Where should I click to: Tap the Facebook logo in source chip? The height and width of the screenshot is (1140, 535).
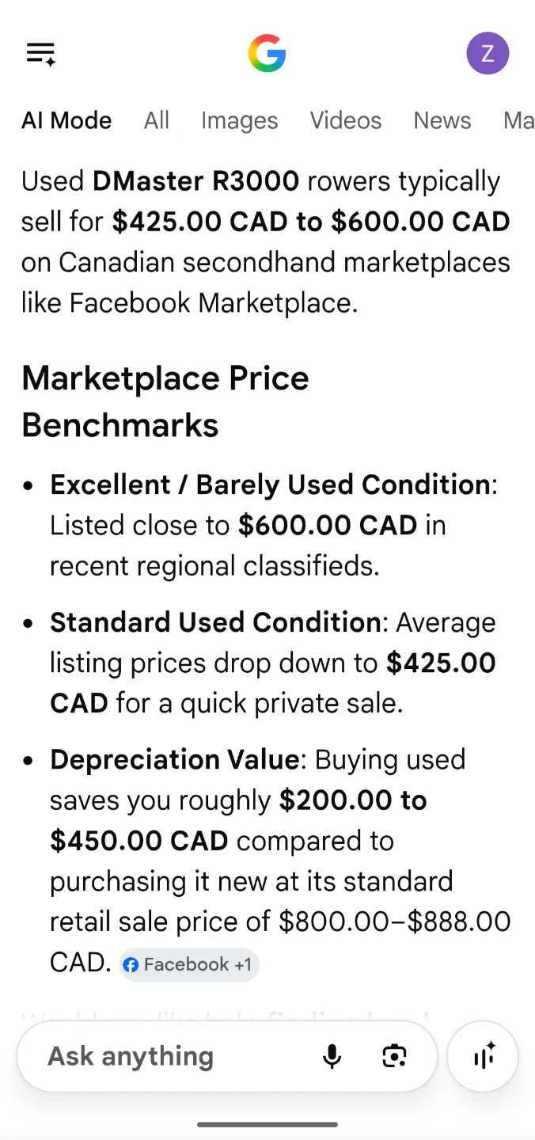click(131, 965)
